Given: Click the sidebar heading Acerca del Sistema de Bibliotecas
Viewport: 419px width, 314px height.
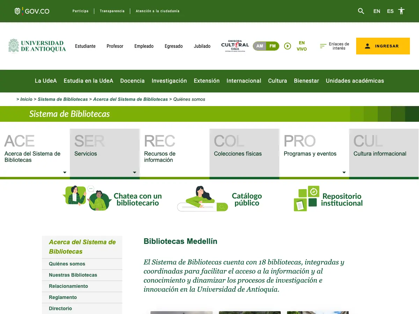Looking at the screenshot, I should [x=82, y=247].
